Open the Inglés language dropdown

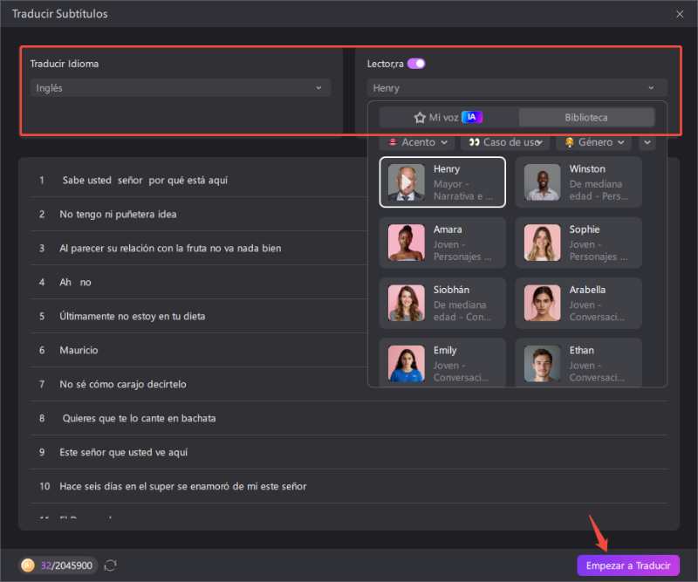click(180, 88)
